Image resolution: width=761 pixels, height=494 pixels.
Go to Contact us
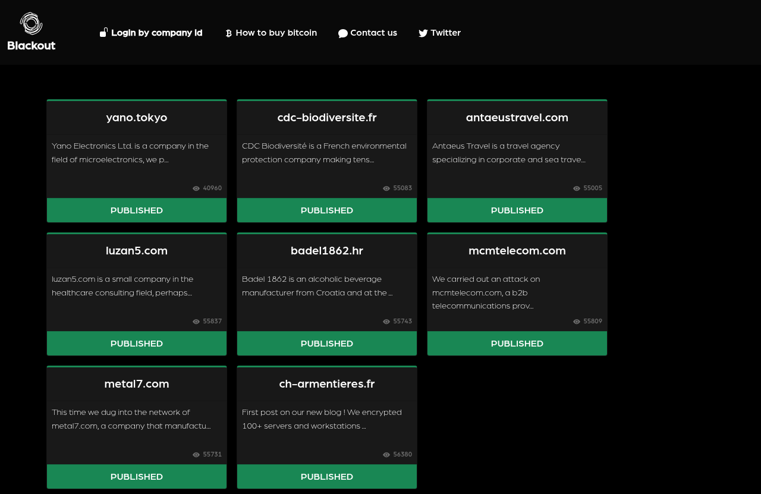pyautogui.click(x=374, y=33)
